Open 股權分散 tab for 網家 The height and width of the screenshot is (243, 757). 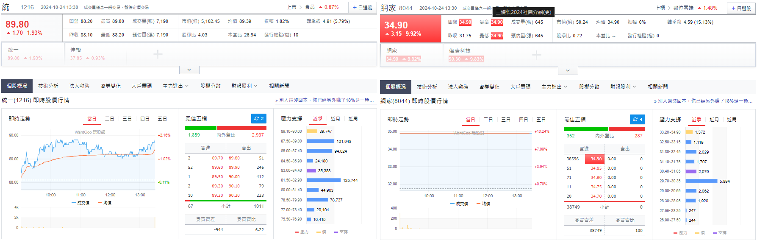589,87
